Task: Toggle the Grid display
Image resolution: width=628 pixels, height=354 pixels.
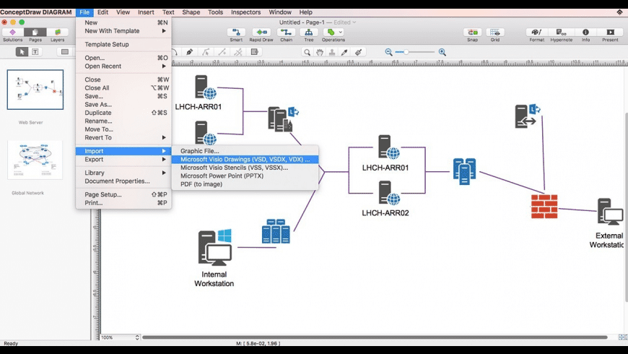Action: click(x=495, y=33)
